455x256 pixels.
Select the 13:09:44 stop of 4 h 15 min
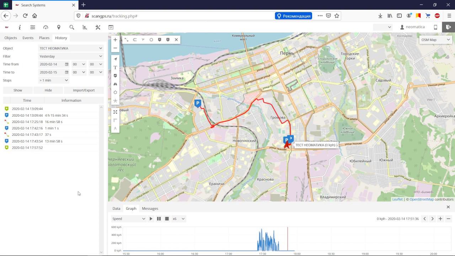pyautogui.click(x=51, y=115)
